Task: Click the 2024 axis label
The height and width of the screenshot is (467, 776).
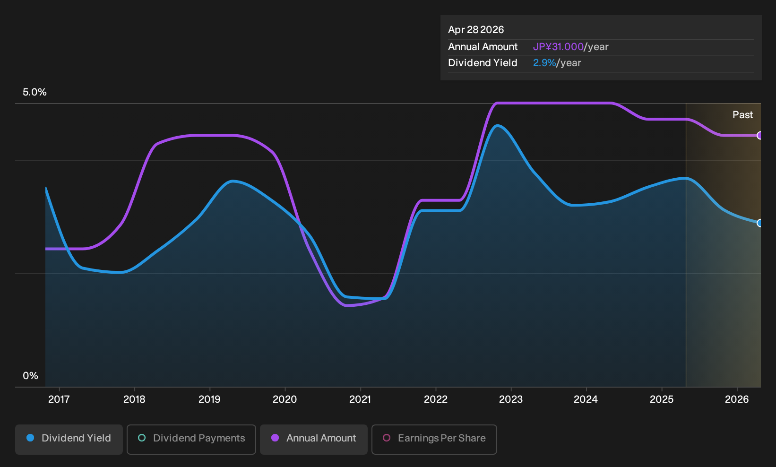Action: (586, 399)
